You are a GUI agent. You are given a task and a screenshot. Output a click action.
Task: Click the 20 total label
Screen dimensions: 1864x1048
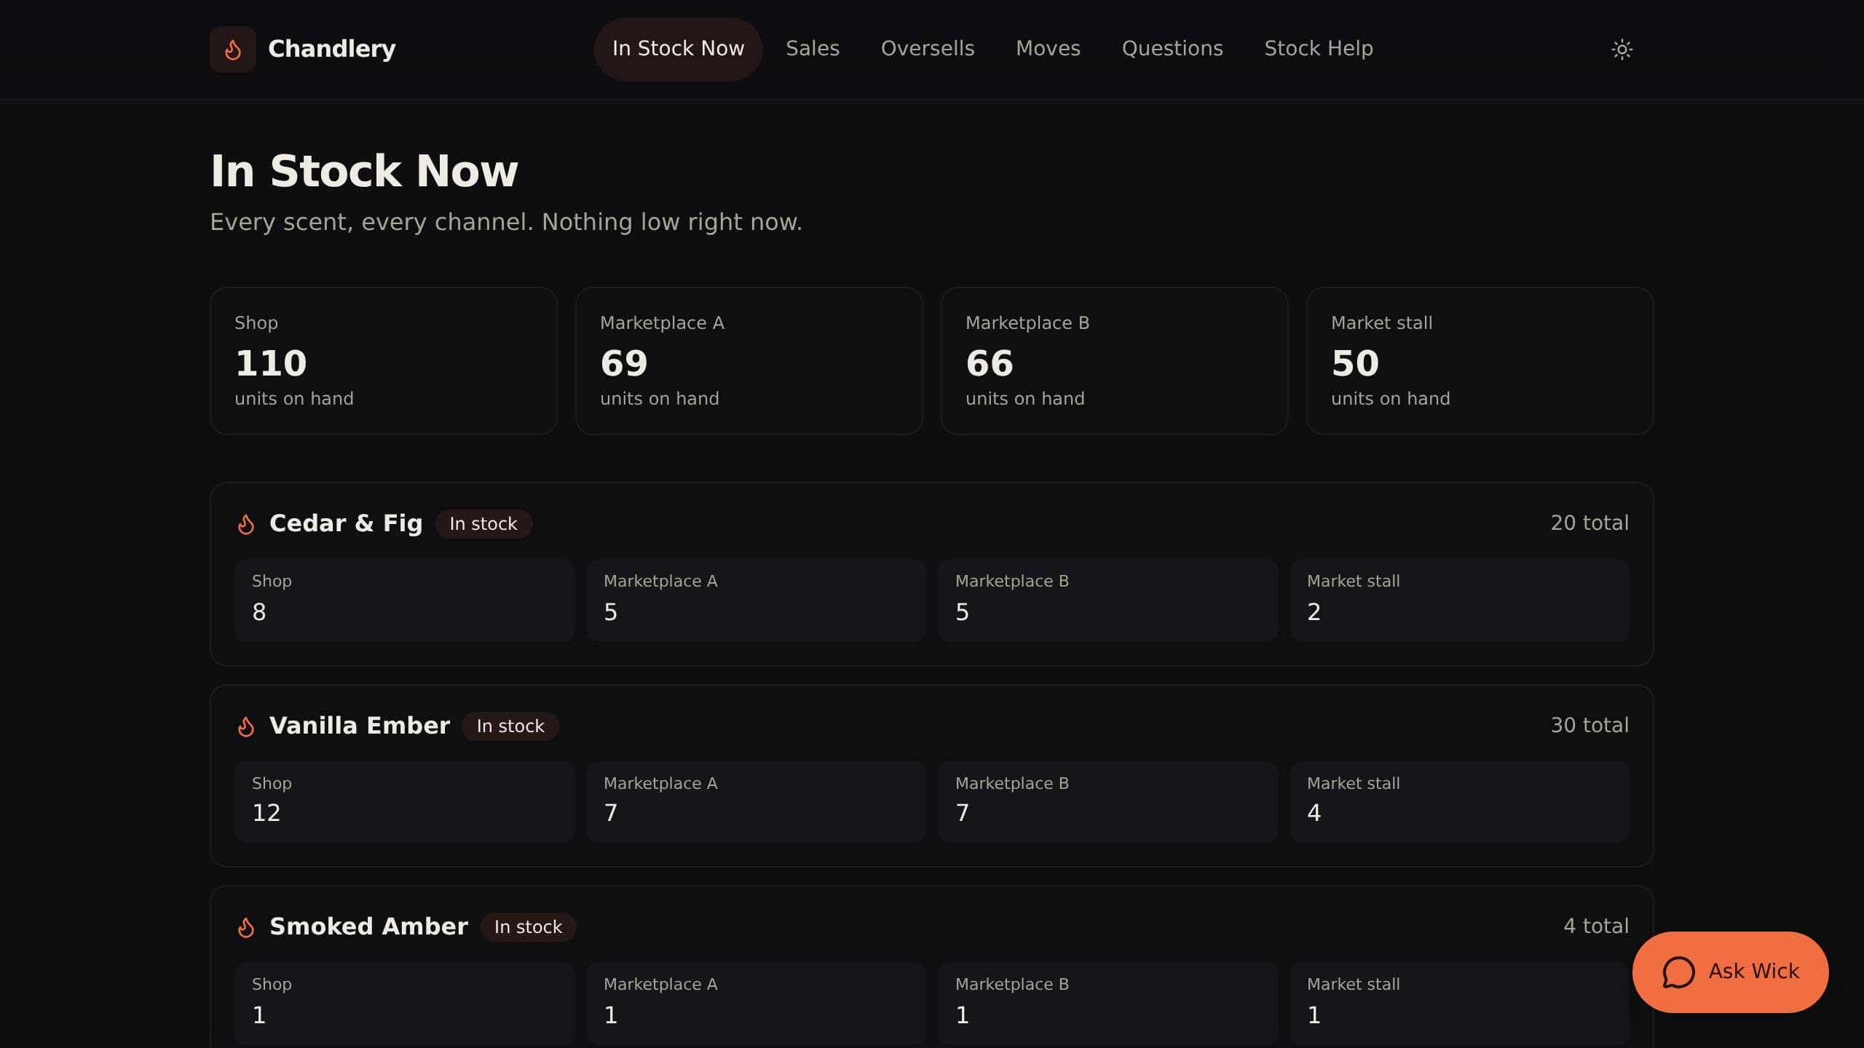[1589, 523]
